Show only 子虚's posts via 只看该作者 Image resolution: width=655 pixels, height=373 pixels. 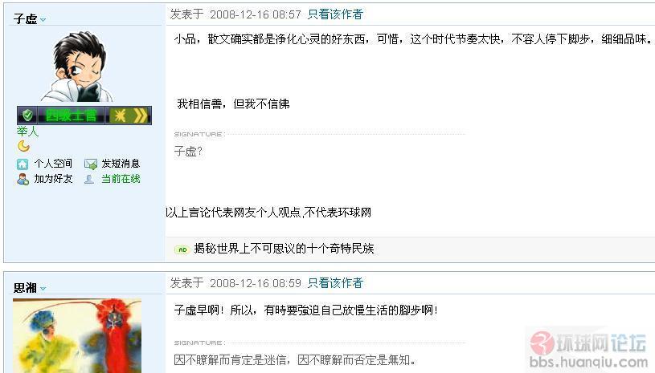[x=335, y=14]
